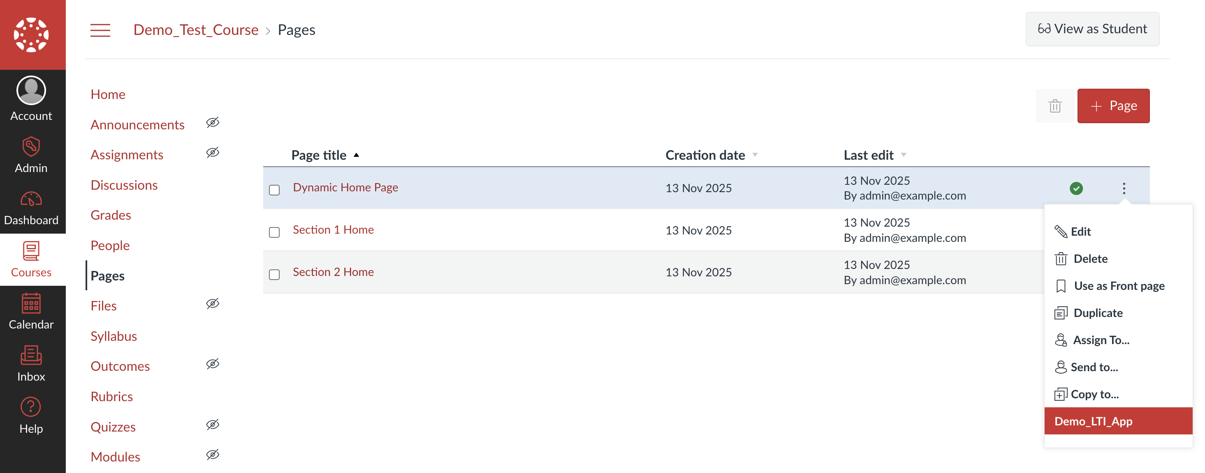Screen dimensions: 1205x473
Task: Tick the Section 2 Home checkbox
Action: 275,274
